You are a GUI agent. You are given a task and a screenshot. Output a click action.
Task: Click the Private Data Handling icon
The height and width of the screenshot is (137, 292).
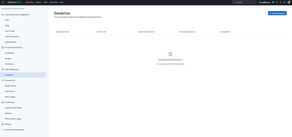coord(3,48)
